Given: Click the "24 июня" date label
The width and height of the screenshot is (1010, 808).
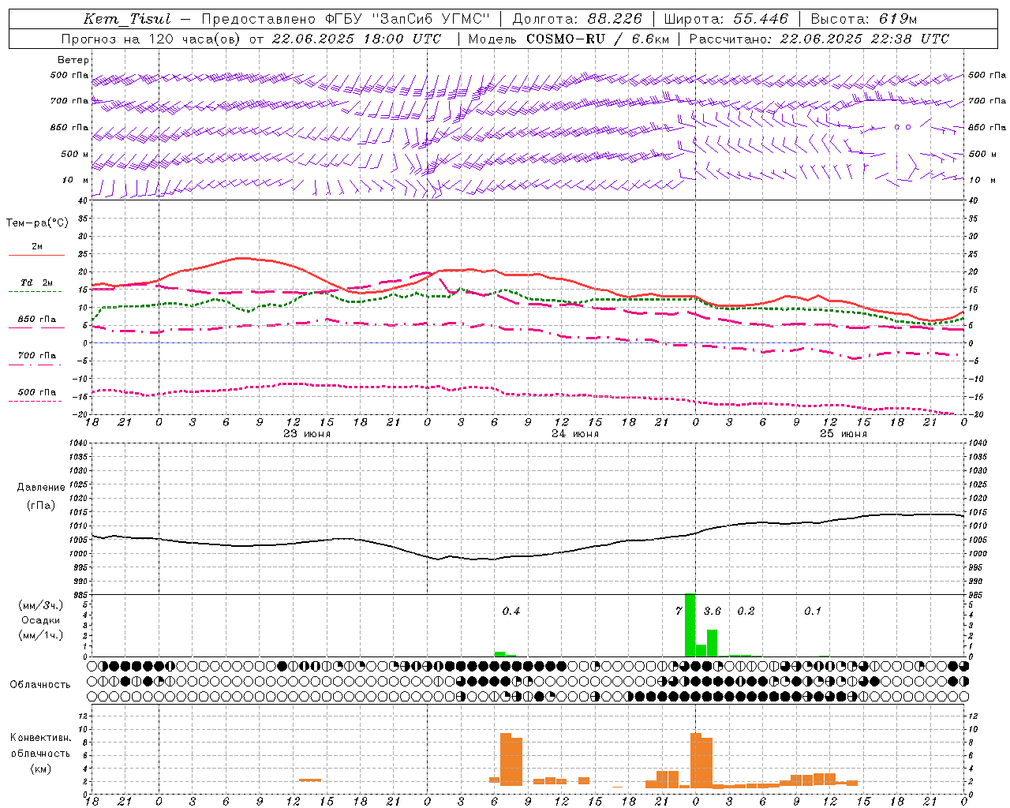Looking at the screenshot, I should pyautogui.click(x=574, y=434).
